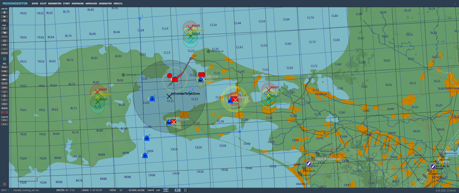Viewport: 459px width, 193px height.
Task: Switch map mode to SAT
Action: [x=158, y=190]
